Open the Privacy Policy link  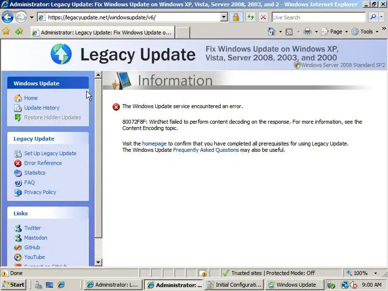pyautogui.click(x=40, y=192)
